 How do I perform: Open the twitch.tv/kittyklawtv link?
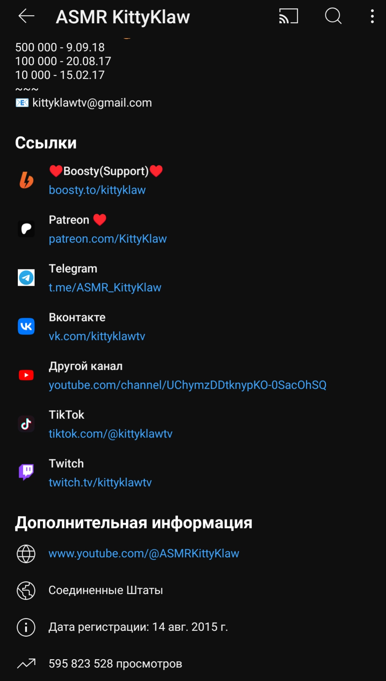point(100,482)
